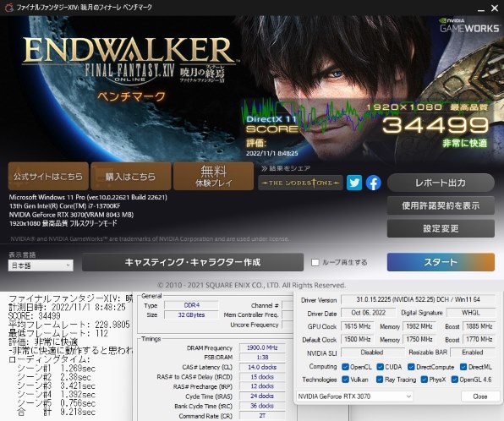Toggle the Vulkan checkbox
Viewport: 504px width, 421px height.
[x=346, y=380]
